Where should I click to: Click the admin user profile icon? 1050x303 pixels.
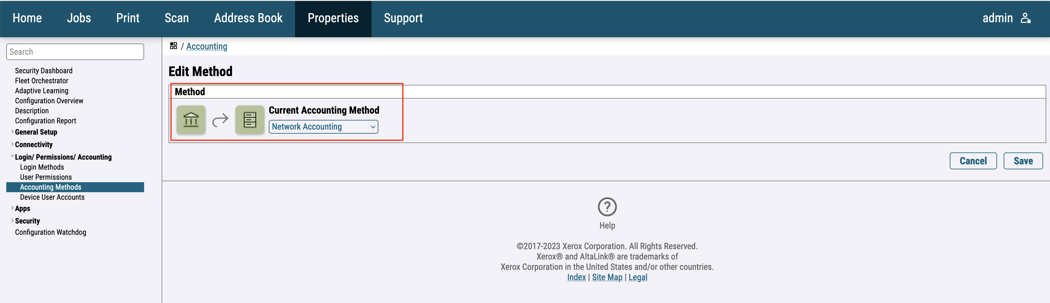point(1026,18)
